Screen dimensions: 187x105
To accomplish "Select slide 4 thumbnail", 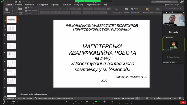I will [x=12, y=46].
